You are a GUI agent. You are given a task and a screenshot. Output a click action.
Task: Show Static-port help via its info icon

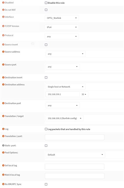(x=3, y=145)
